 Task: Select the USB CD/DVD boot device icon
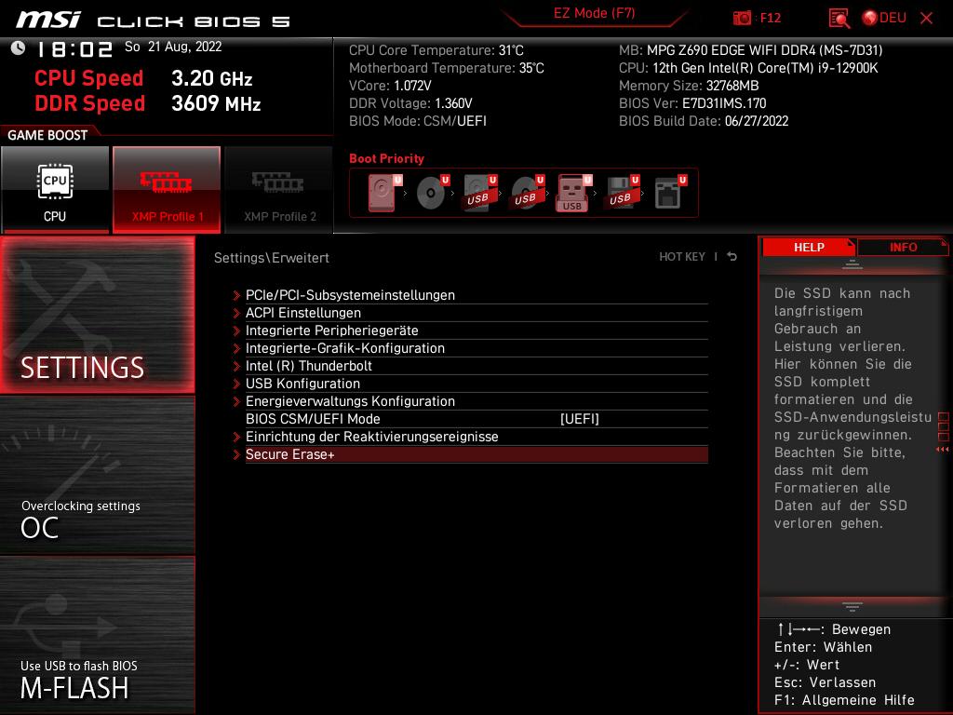point(528,193)
